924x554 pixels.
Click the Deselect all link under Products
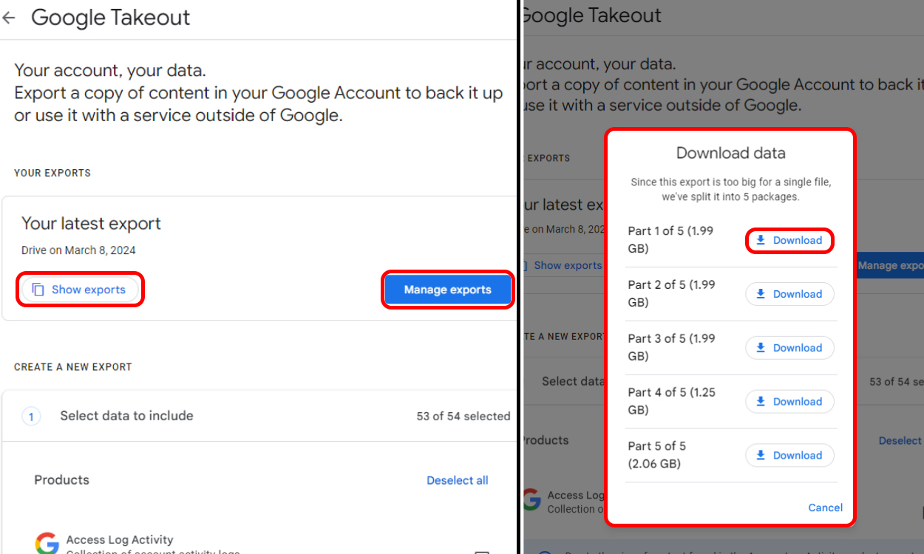pyautogui.click(x=457, y=480)
